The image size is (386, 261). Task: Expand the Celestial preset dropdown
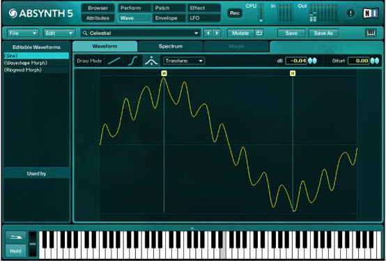coord(196,33)
